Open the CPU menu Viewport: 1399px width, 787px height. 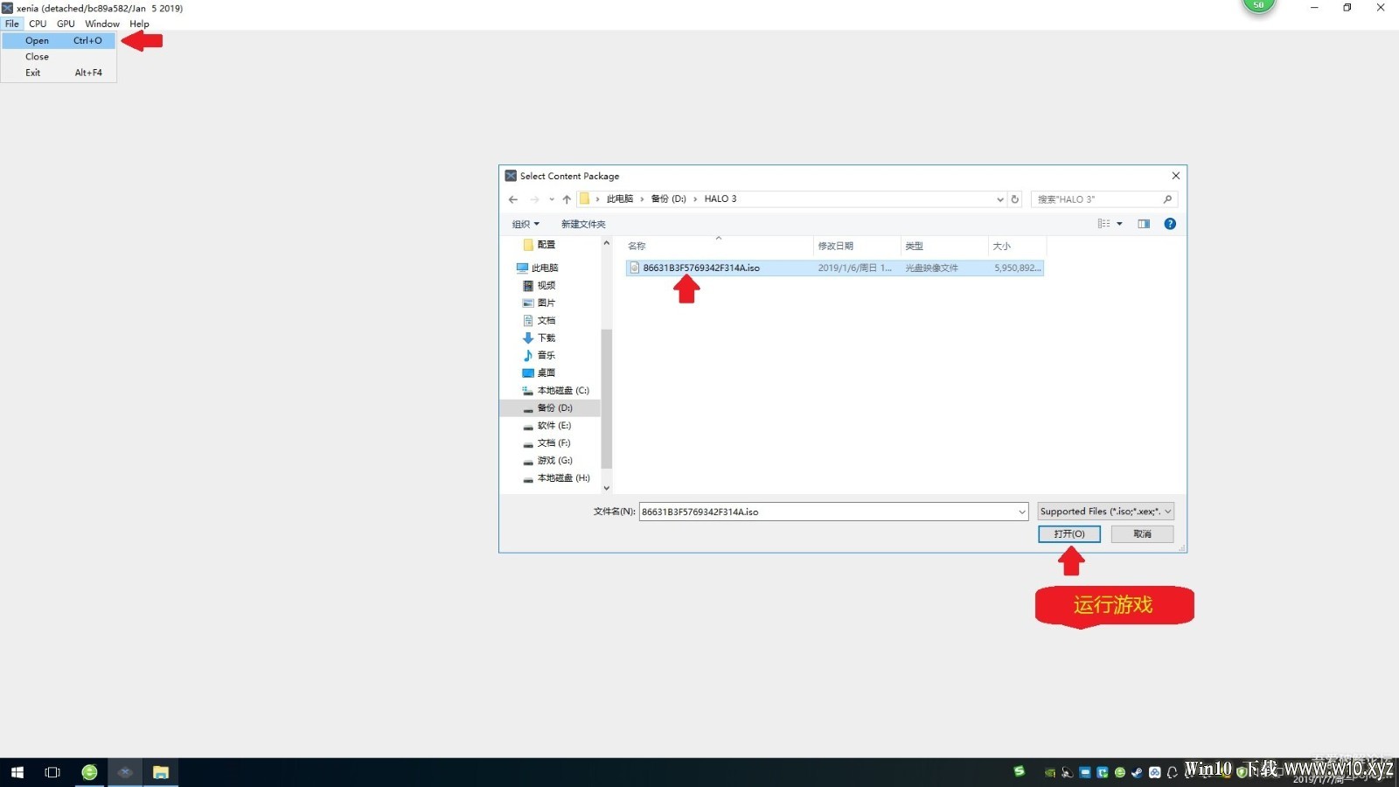click(x=38, y=24)
